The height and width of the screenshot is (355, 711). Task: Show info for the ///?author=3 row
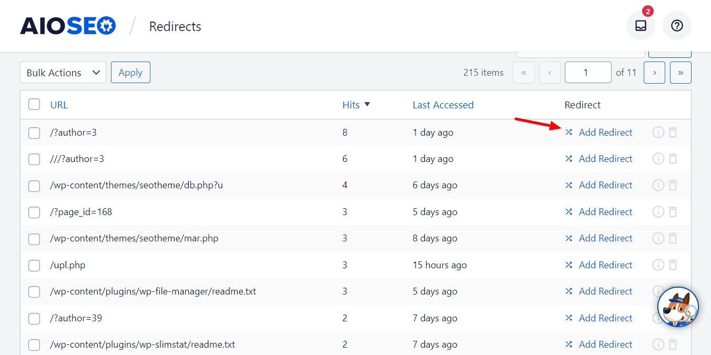(x=658, y=159)
